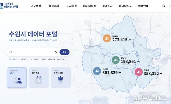This screenshot has width=171, height=104.
Task: Open the 도시환경 menu
Action: click(x=72, y=6)
